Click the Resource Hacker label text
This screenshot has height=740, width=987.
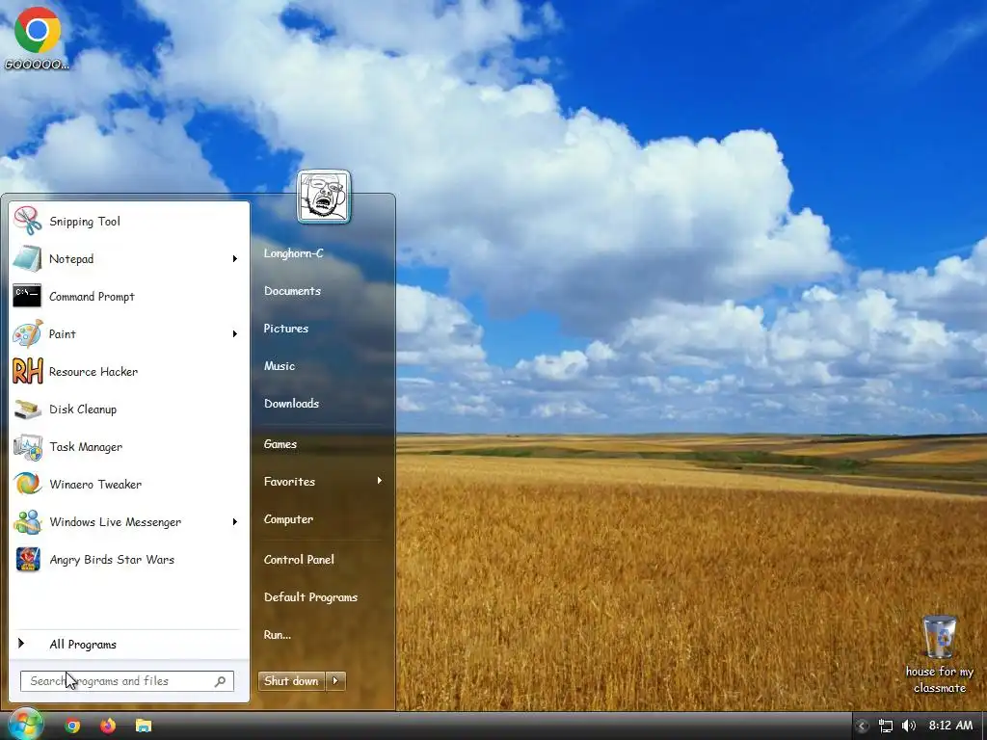tap(93, 371)
